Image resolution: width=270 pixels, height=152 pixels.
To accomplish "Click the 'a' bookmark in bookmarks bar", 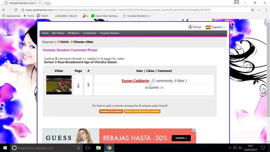I will [85, 16].
